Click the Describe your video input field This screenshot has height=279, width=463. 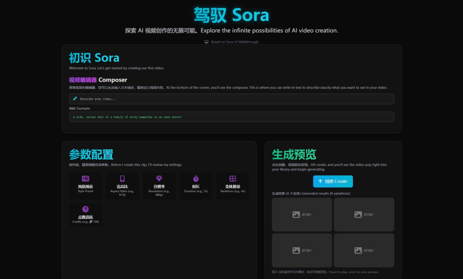click(231, 99)
